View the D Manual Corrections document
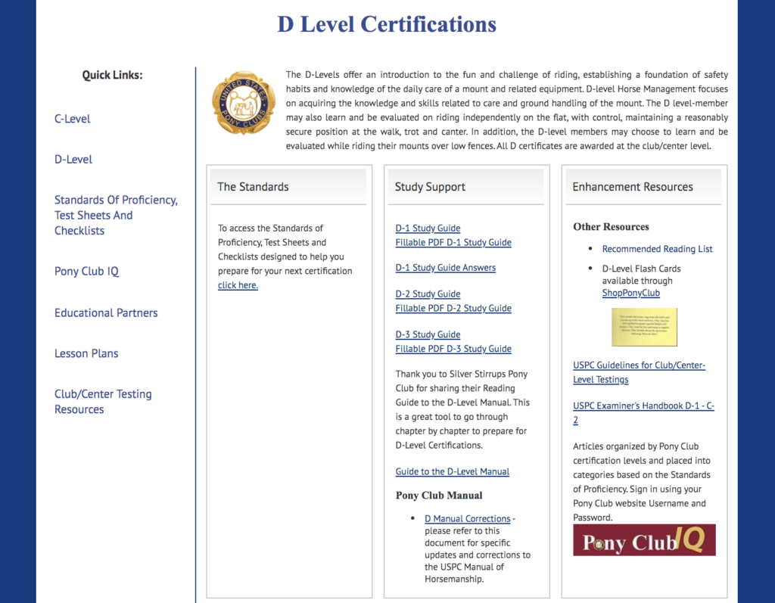The image size is (775, 603). pos(467,518)
